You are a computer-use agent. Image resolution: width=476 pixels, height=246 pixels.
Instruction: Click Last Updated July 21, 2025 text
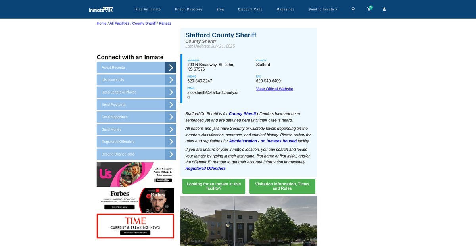click(210, 46)
